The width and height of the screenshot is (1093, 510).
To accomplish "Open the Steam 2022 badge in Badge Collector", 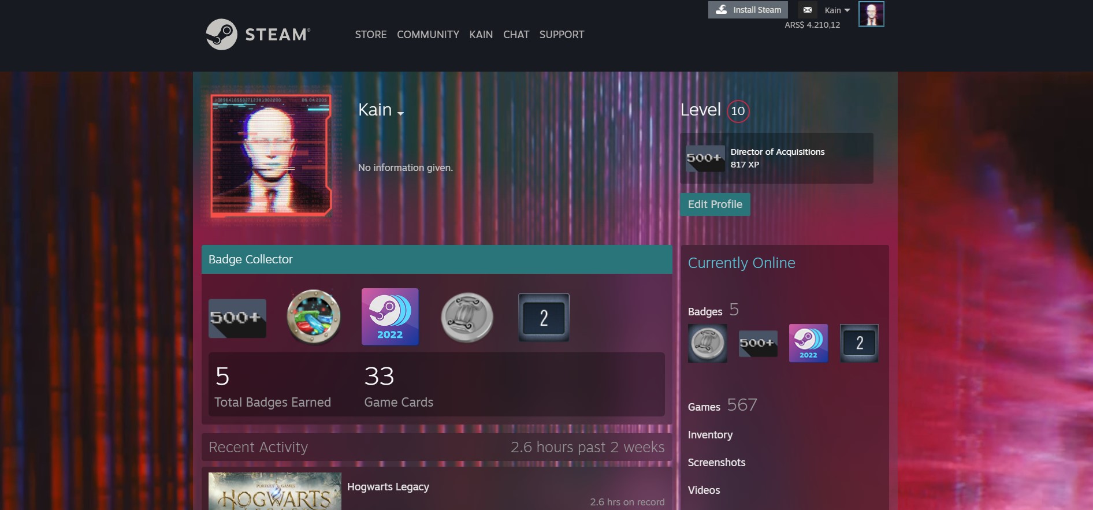I will coord(390,317).
